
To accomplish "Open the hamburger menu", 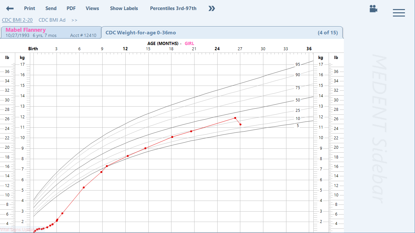I will (398, 13).
